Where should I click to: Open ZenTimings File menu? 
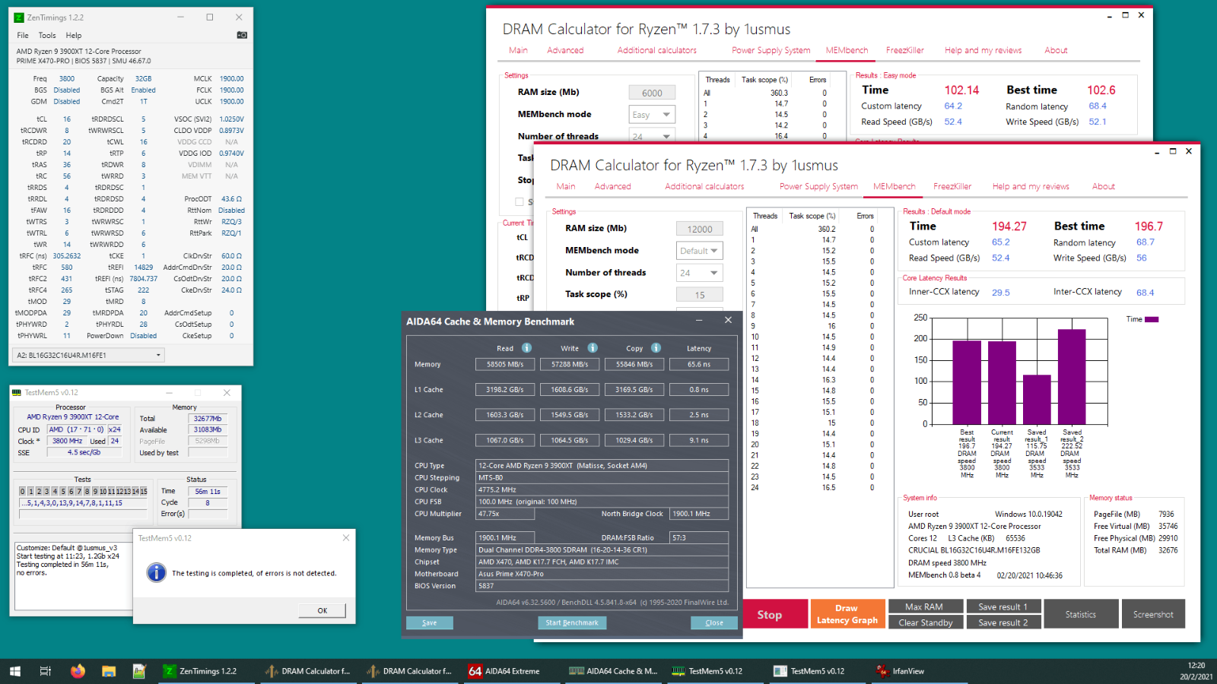(x=23, y=35)
